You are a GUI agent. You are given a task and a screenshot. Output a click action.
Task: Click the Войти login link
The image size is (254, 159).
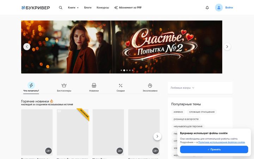click(229, 8)
